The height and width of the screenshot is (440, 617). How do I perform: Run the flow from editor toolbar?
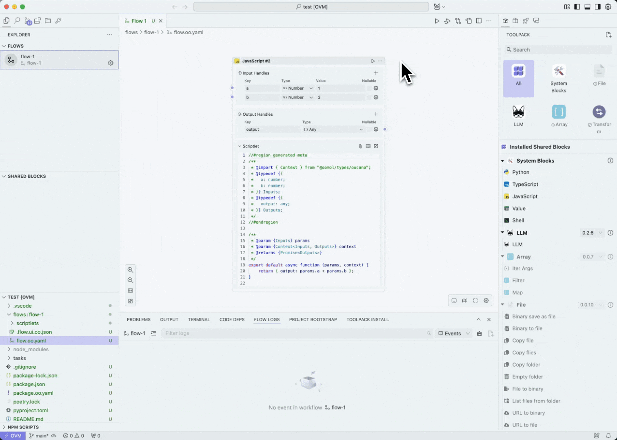pyautogui.click(x=437, y=21)
